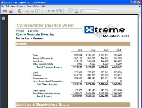Image resolution: width=142 pixels, height=108 pixels.
Task: Open the zoom percentage dropdown arrow
Action: tap(64, 11)
